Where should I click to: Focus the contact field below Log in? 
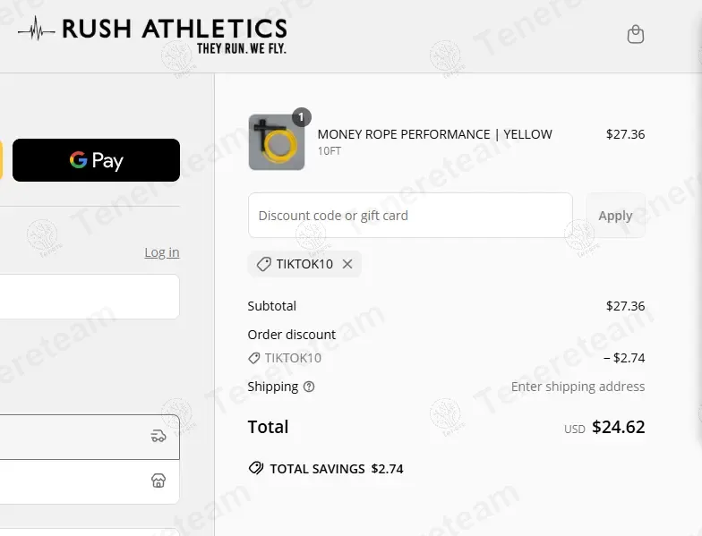90,296
